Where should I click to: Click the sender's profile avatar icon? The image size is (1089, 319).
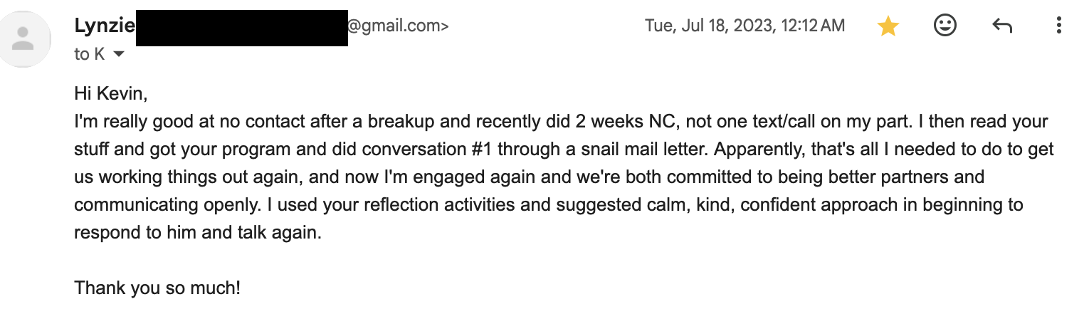coord(23,39)
